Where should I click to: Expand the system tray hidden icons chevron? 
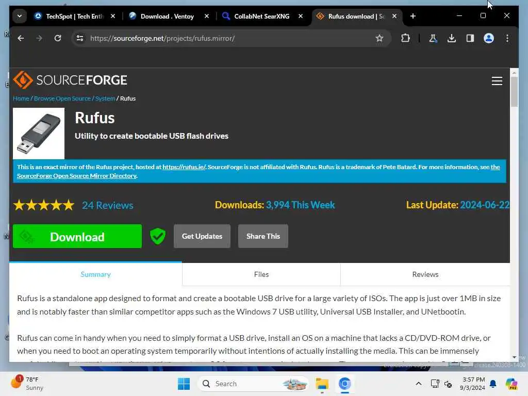(419, 384)
